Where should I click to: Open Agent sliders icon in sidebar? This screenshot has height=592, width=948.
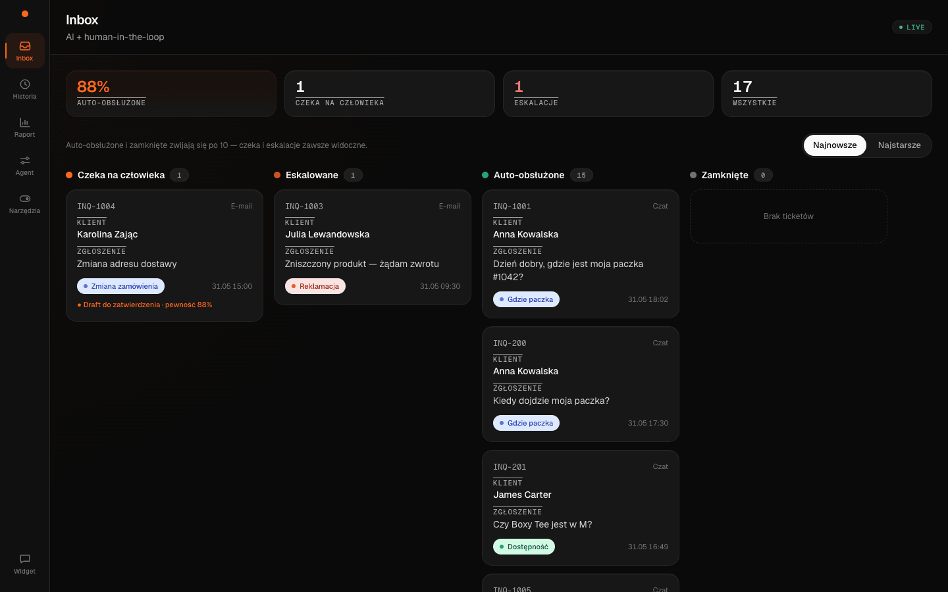(x=24, y=165)
